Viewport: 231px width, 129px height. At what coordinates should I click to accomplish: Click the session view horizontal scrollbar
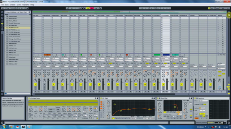[x=105, y=94]
